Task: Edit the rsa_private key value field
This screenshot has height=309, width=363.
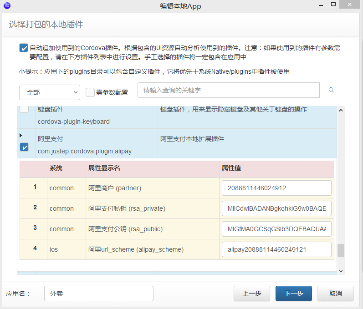Action: [x=276, y=208]
